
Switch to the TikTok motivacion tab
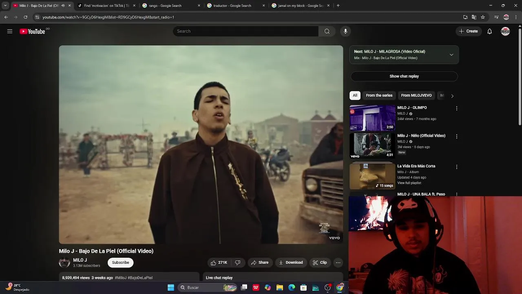106,6
